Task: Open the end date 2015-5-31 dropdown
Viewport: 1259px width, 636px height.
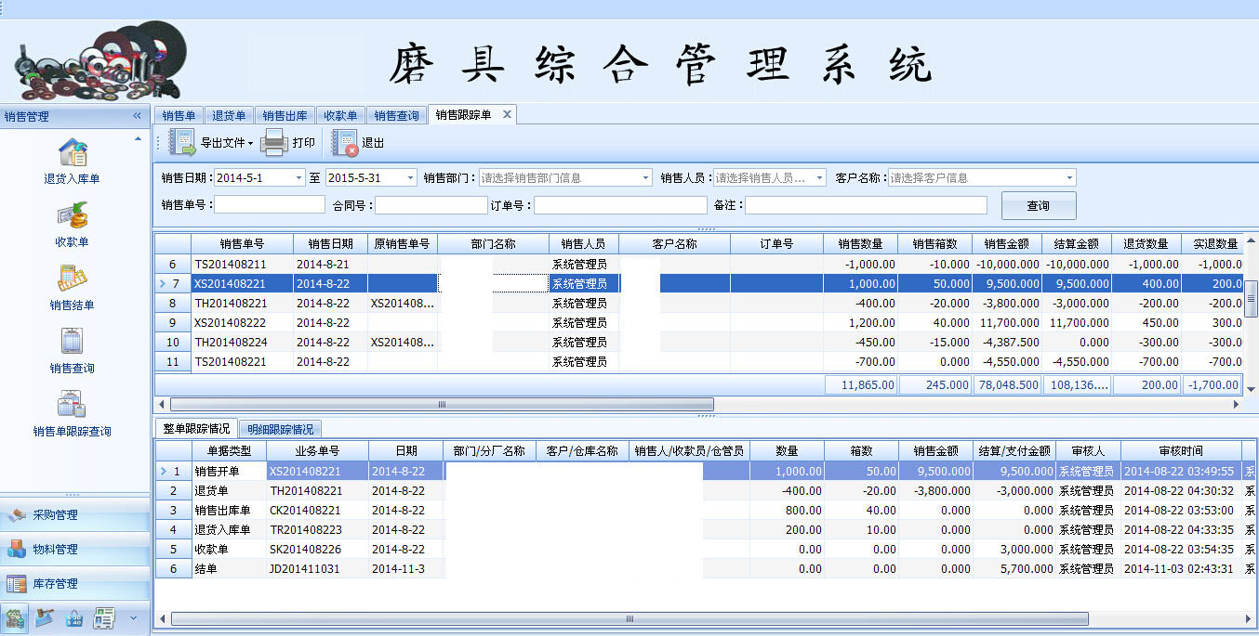Action: click(410, 177)
